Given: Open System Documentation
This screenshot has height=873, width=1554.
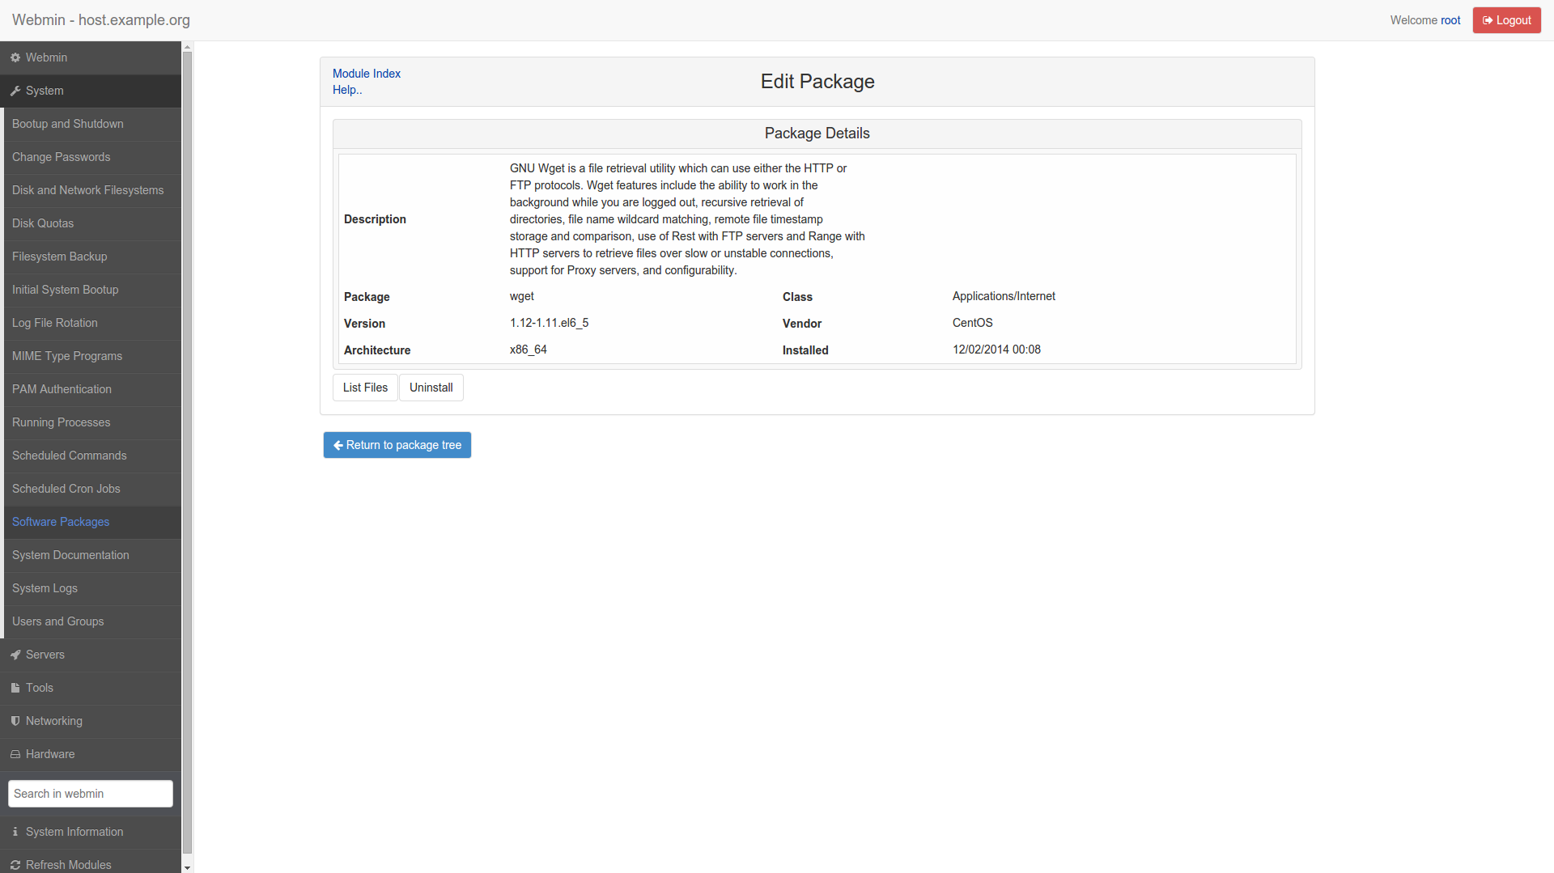Looking at the screenshot, I should tap(92, 555).
